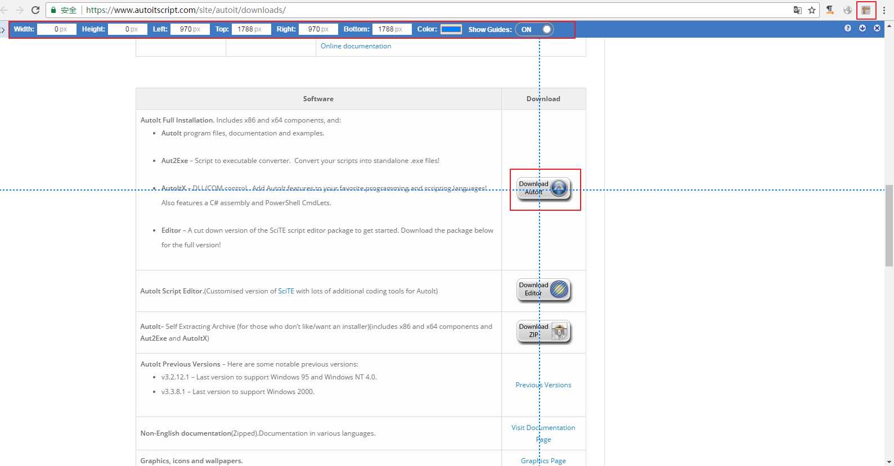This screenshot has height=466, width=894.
Task: Open the Previous Versions link
Action: pyautogui.click(x=543, y=385)
